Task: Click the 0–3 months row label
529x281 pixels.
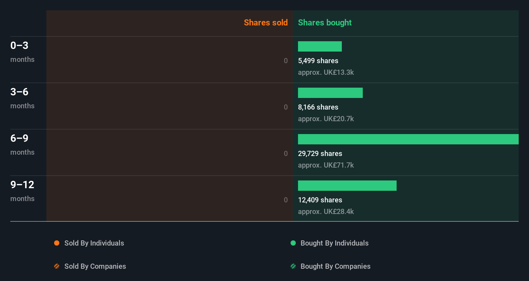Action: click(x=22, y=52)
